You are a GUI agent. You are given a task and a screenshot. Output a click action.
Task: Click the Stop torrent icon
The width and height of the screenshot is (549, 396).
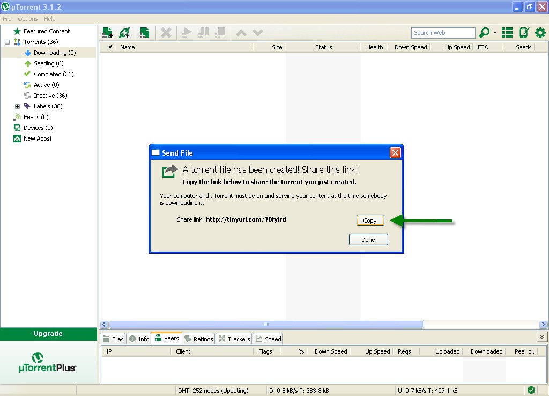point(220,33)
